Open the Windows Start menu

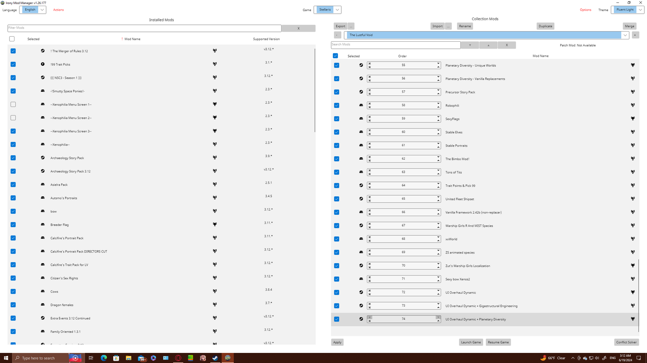(6, 358)
